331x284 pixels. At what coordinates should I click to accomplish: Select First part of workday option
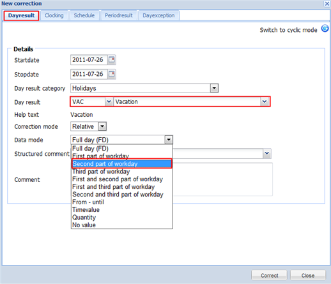click(x=121, y=156)
